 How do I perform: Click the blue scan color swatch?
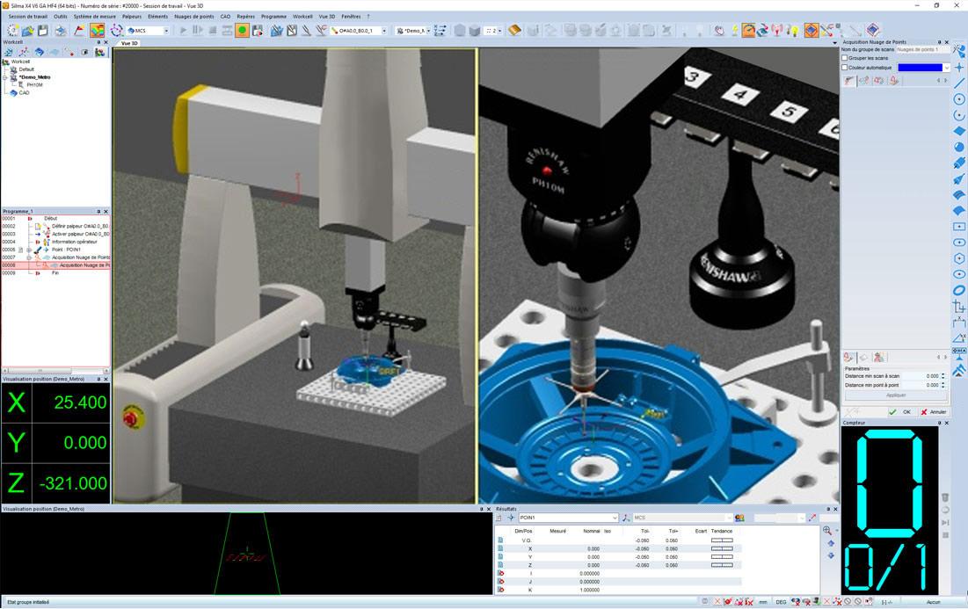(920, 68)
